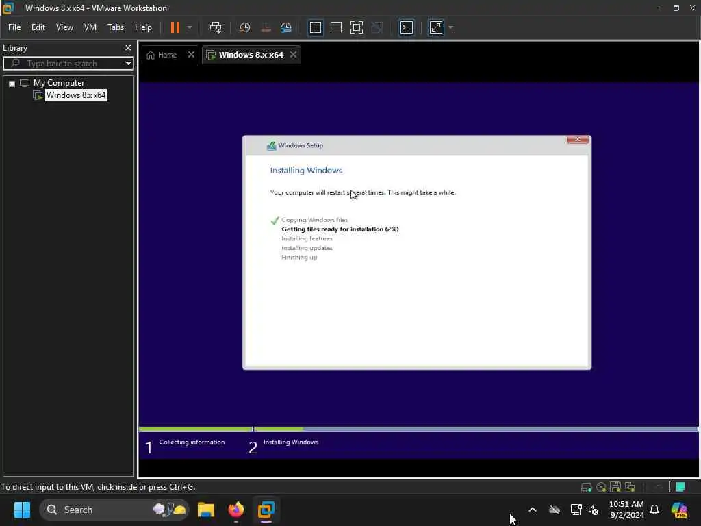Screen dimensions: 701x526
Task: Click the network connection tray icon
Action: coord(576,510)
